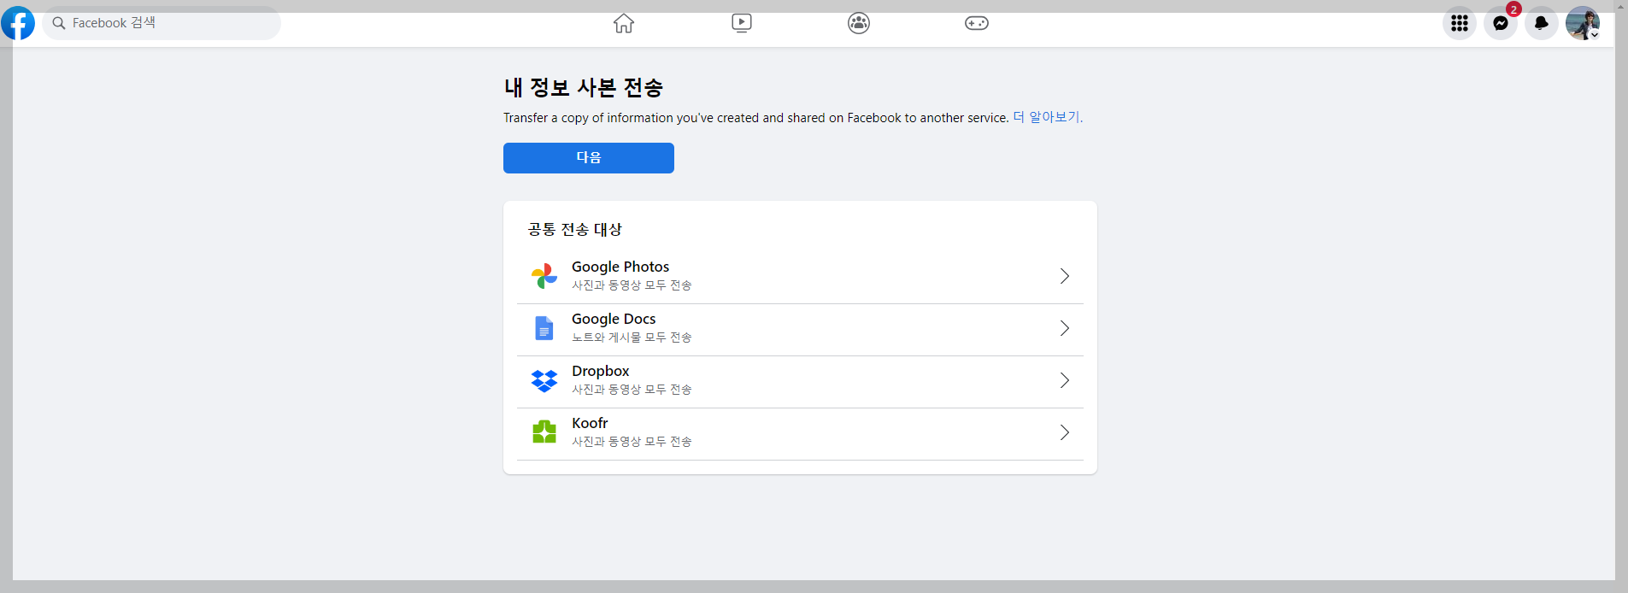This screenshot has height=593, width=1628.
Task: Click the Facebook logo
Action: tap(18, 23)
